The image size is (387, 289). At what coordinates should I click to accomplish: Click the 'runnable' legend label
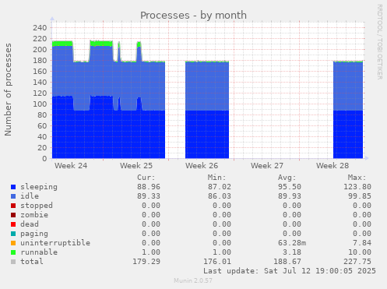39,252
